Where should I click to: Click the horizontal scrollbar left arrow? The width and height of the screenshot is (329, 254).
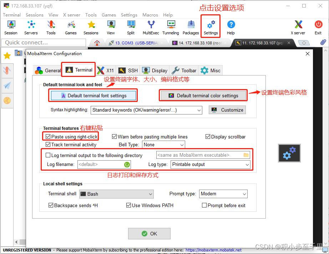coord(16,242)
